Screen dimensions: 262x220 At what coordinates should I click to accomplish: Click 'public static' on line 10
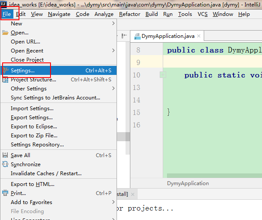tap(215, 75)
